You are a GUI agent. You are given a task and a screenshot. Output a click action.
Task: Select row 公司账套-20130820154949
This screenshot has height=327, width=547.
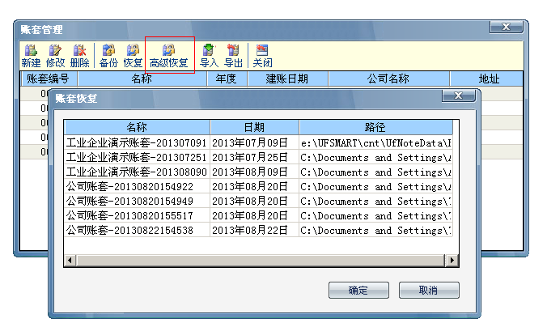(258, 201)
